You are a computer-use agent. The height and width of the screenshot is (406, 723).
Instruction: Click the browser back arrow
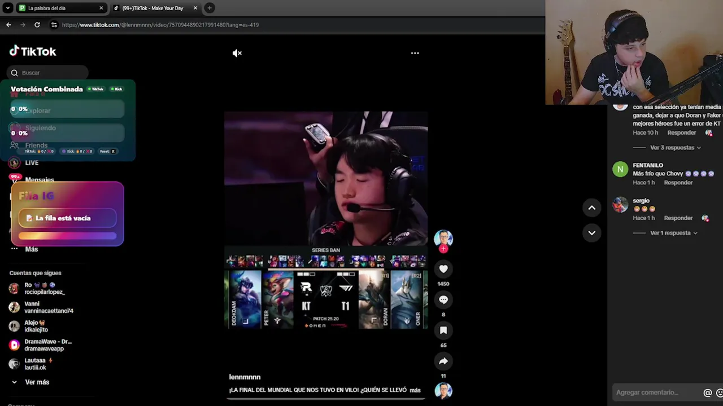tap(8, 25)
